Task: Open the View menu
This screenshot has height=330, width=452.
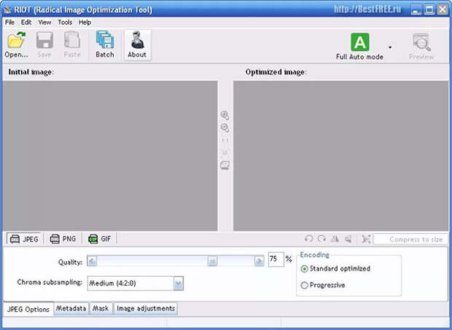Action: pos(44,22)
